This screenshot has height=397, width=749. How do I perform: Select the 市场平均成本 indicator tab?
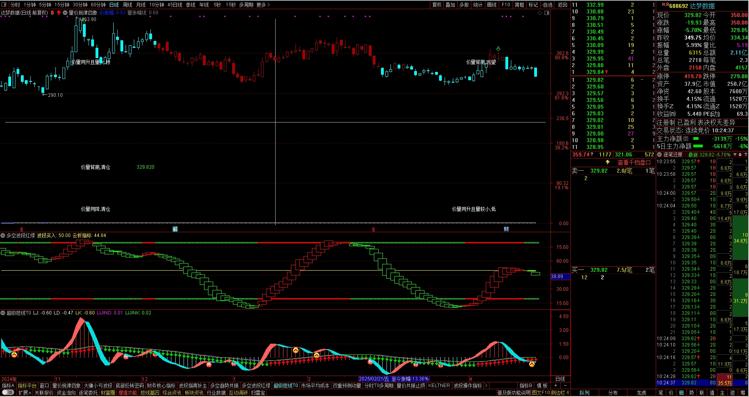315,386
